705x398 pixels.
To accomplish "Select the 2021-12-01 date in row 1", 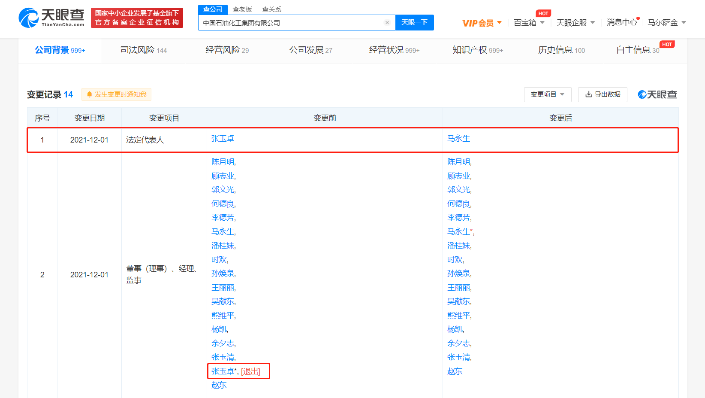I will pyautogui.click(x=89, y=140).
